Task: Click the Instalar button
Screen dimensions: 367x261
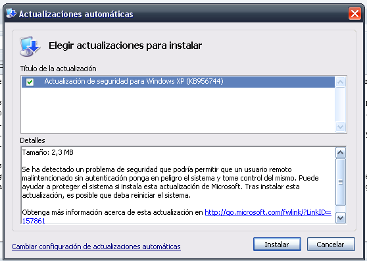Action: 277,245
